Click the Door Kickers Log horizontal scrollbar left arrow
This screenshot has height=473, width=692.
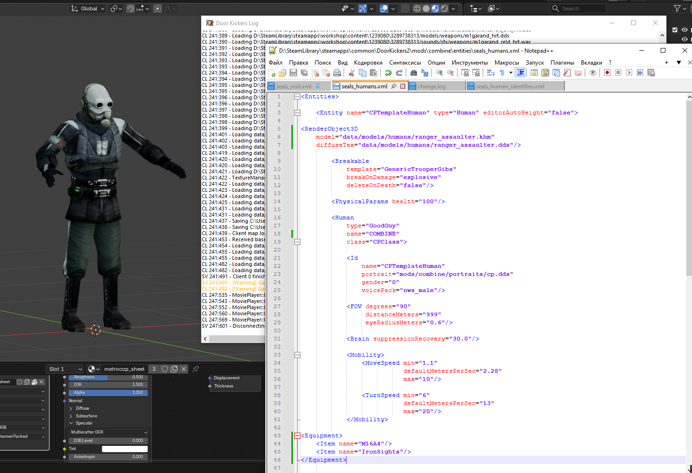[x=205, y=339]
